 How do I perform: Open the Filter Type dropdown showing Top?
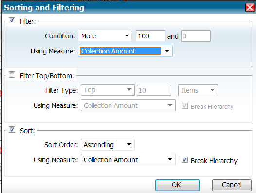(x=108, y=90)
